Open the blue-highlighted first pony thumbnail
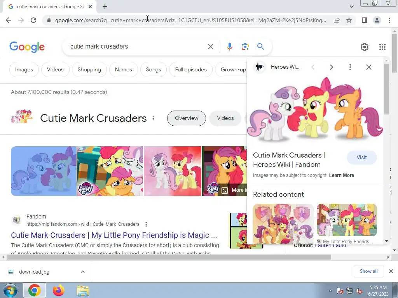Screen dimensions: 398x298 (x=44, y=171)
